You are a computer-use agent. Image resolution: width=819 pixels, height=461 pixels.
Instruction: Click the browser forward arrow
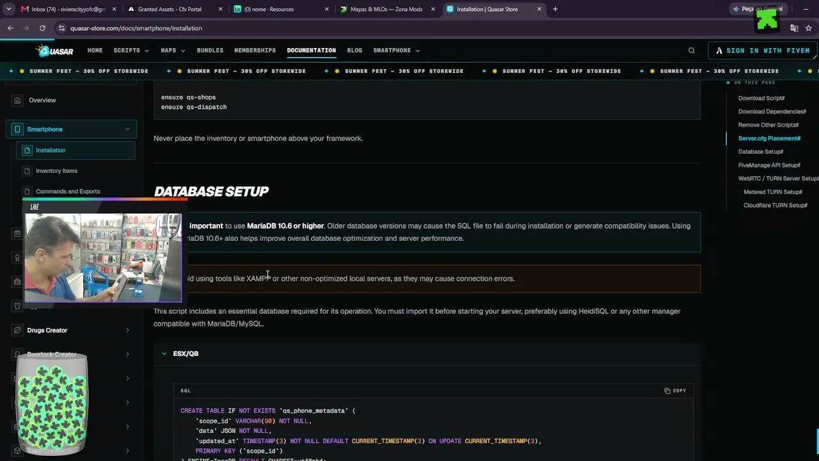point(26,28)
